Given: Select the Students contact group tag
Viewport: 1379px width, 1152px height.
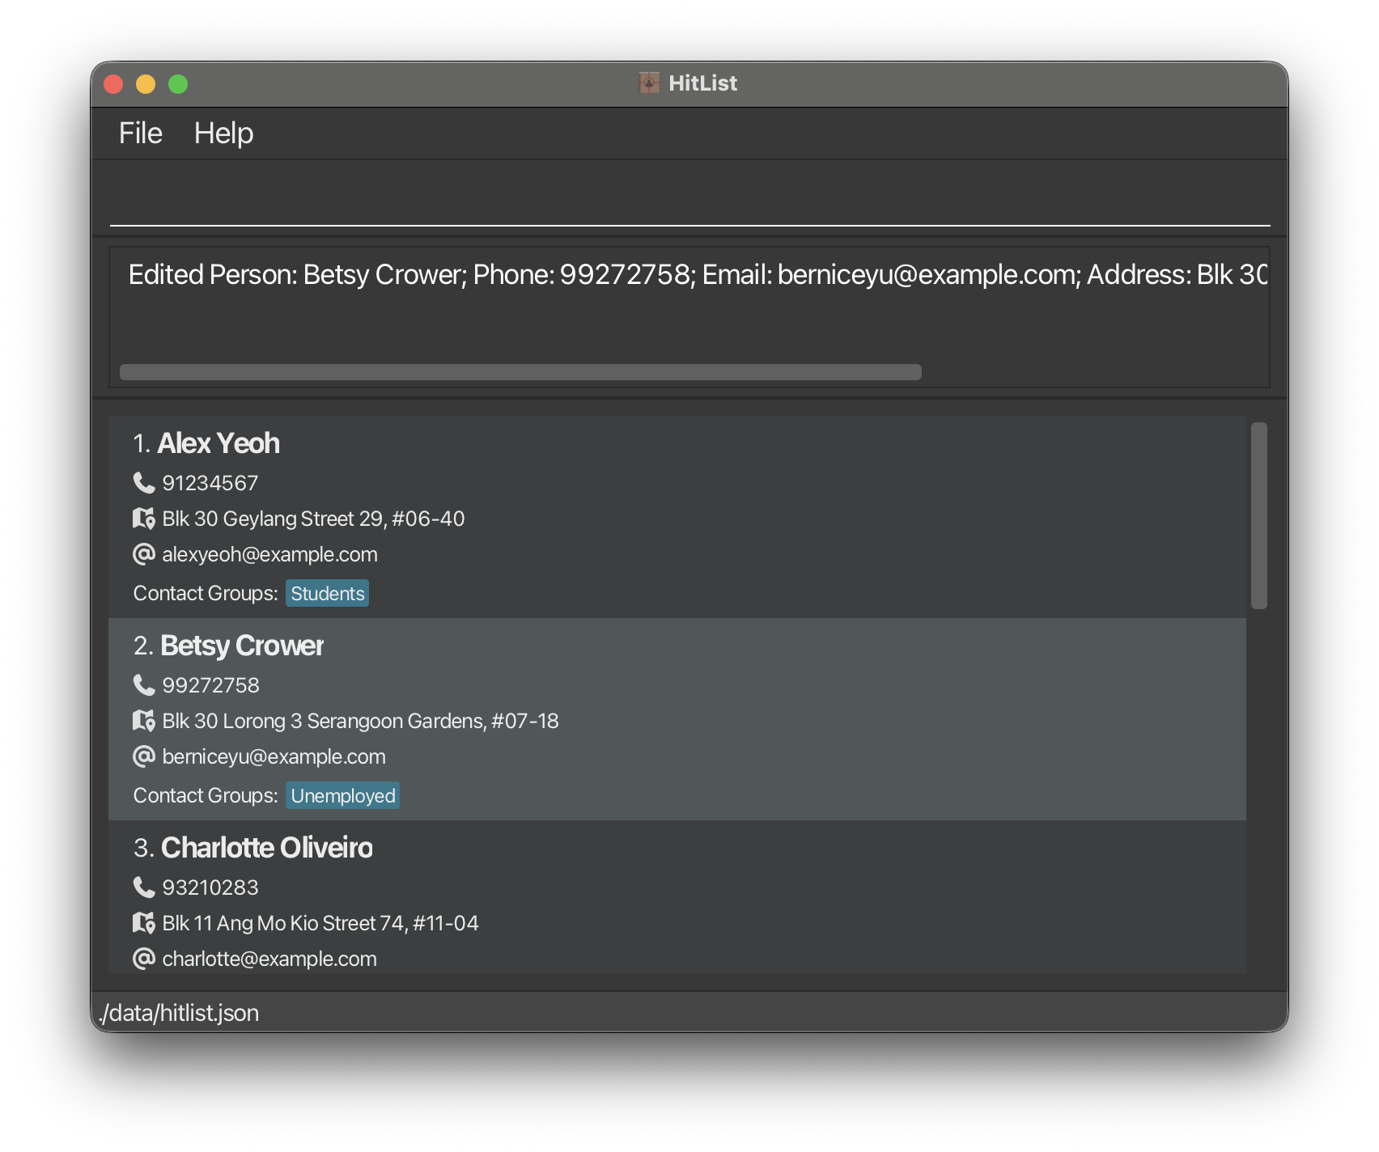Looking at the screenshot, I should click(x=328, y=593).
